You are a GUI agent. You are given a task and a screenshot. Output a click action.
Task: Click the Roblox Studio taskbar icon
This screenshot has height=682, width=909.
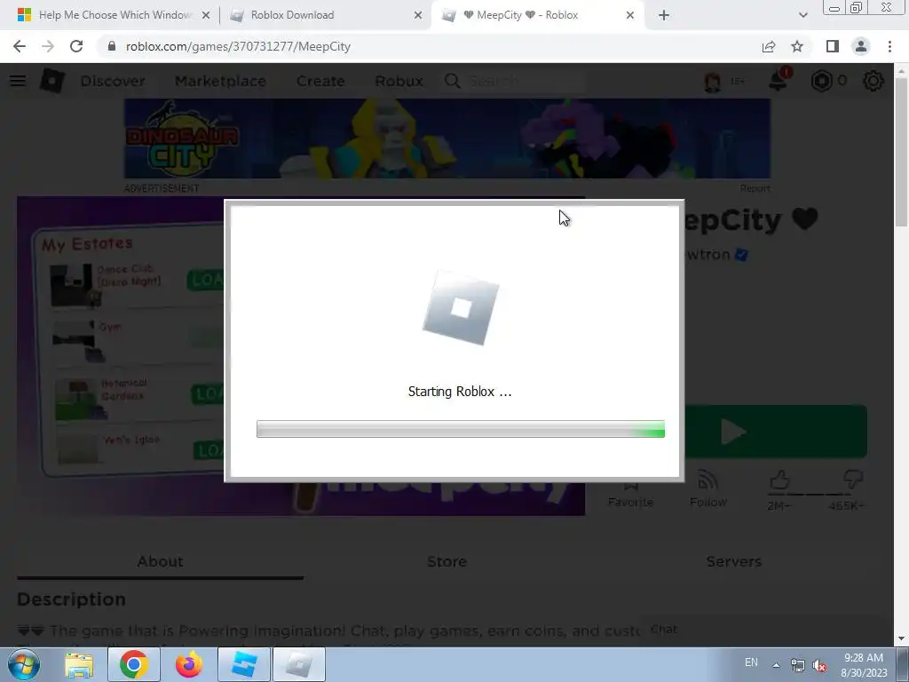coord(244,664)
